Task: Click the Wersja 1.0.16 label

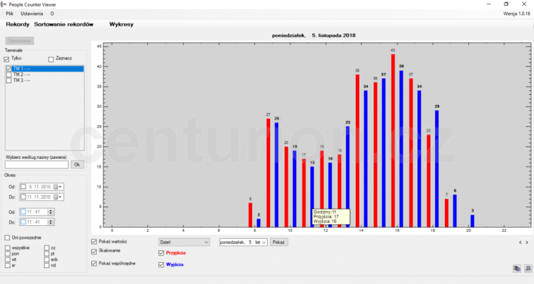Action: [x=517, y=14]
